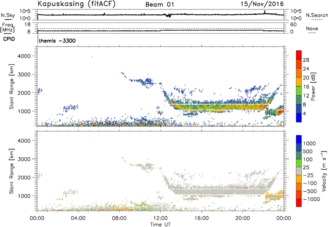Click '20:00' on the time axis
The height and width of the screenshot is (227, 328).
pos(242,218)
